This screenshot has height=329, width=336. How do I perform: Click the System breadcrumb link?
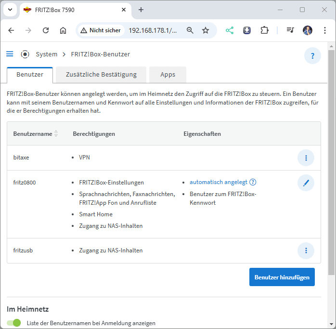click(46, 54)
